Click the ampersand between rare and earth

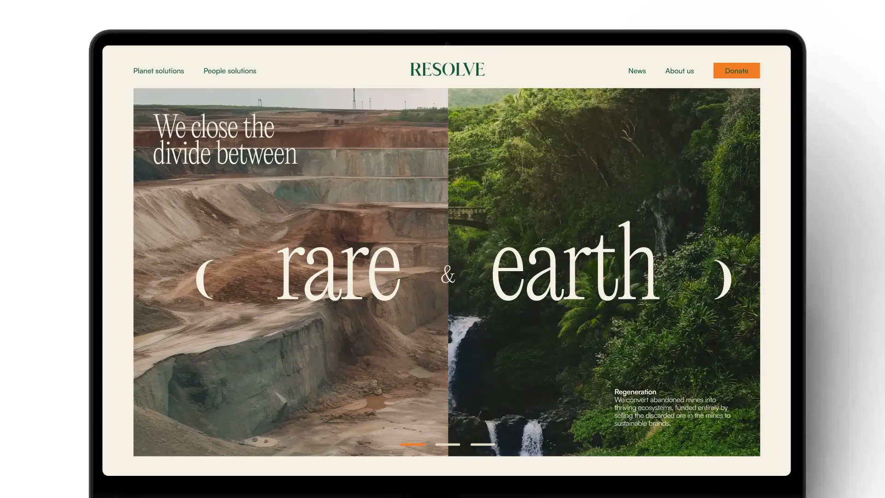448,275
